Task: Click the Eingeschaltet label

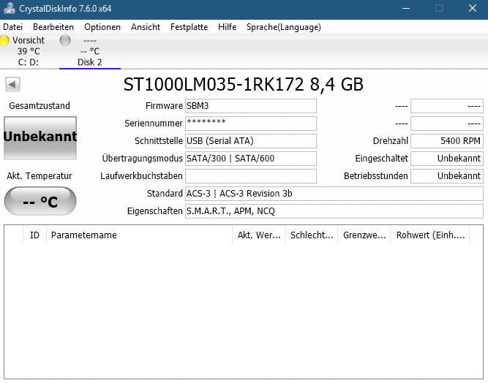Action: (x=381, y=159)
